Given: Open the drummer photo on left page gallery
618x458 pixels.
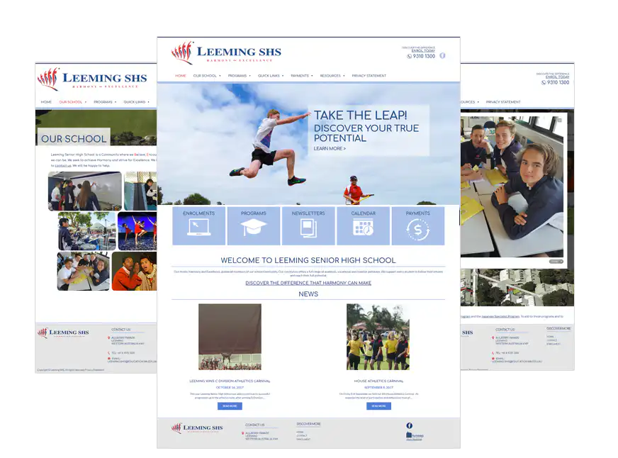Looking at the screenshot, I should (x=87, y=231).
